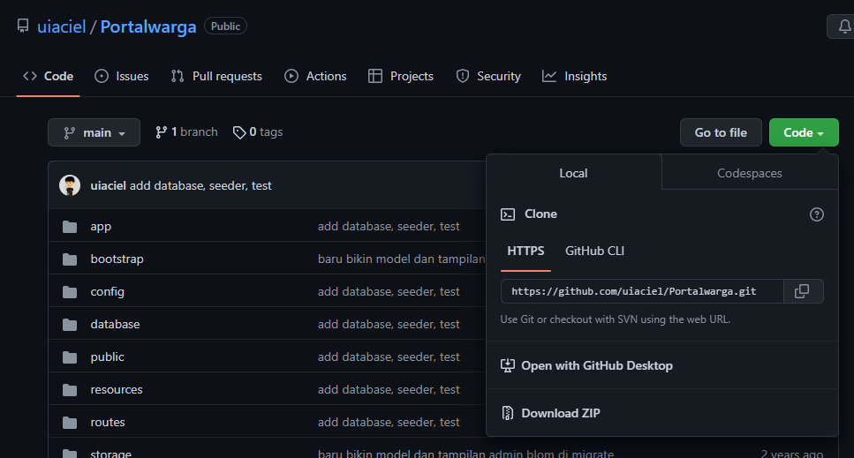Open the clone help question mark
This screenshot has height=458, width=854.
tap(816, 214)
